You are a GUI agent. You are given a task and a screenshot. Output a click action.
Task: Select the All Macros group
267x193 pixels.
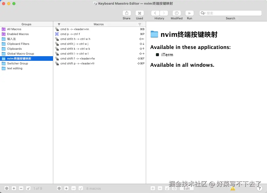tap(26, 29)
